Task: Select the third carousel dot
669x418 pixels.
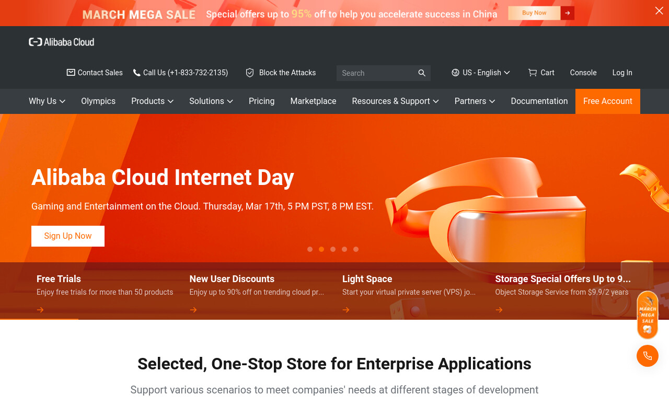Action: 333,249
